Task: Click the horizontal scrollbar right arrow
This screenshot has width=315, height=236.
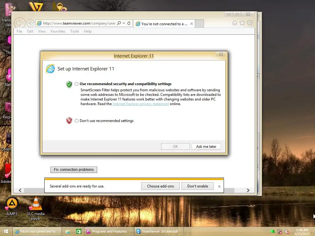Action: tap(248, 190)
